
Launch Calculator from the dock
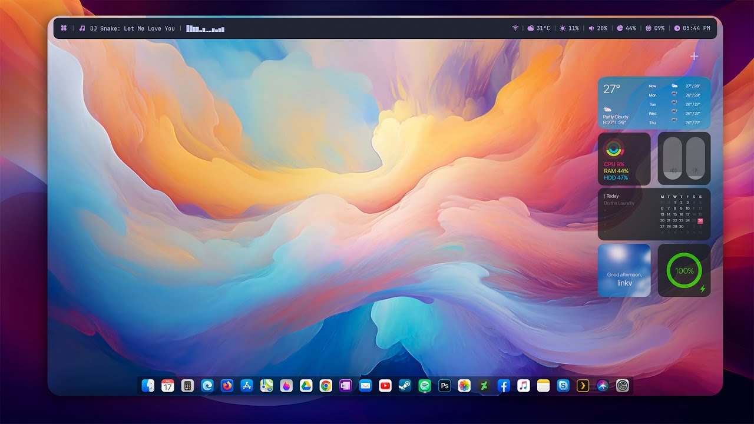pyautogui.click(x=187, y=386)
